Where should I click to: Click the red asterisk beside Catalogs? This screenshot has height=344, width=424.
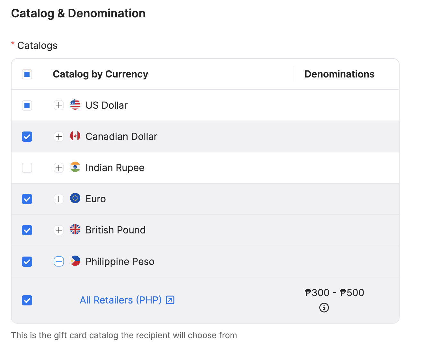click(x=13, y=44)
